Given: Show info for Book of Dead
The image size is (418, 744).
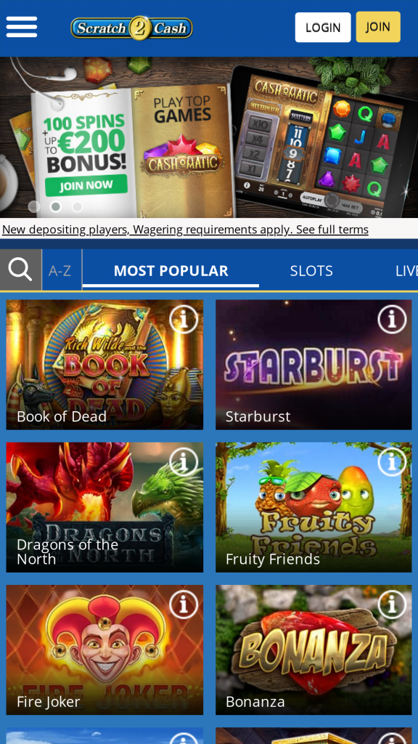Looking at the screenshot, I should (x=184, y=320).
